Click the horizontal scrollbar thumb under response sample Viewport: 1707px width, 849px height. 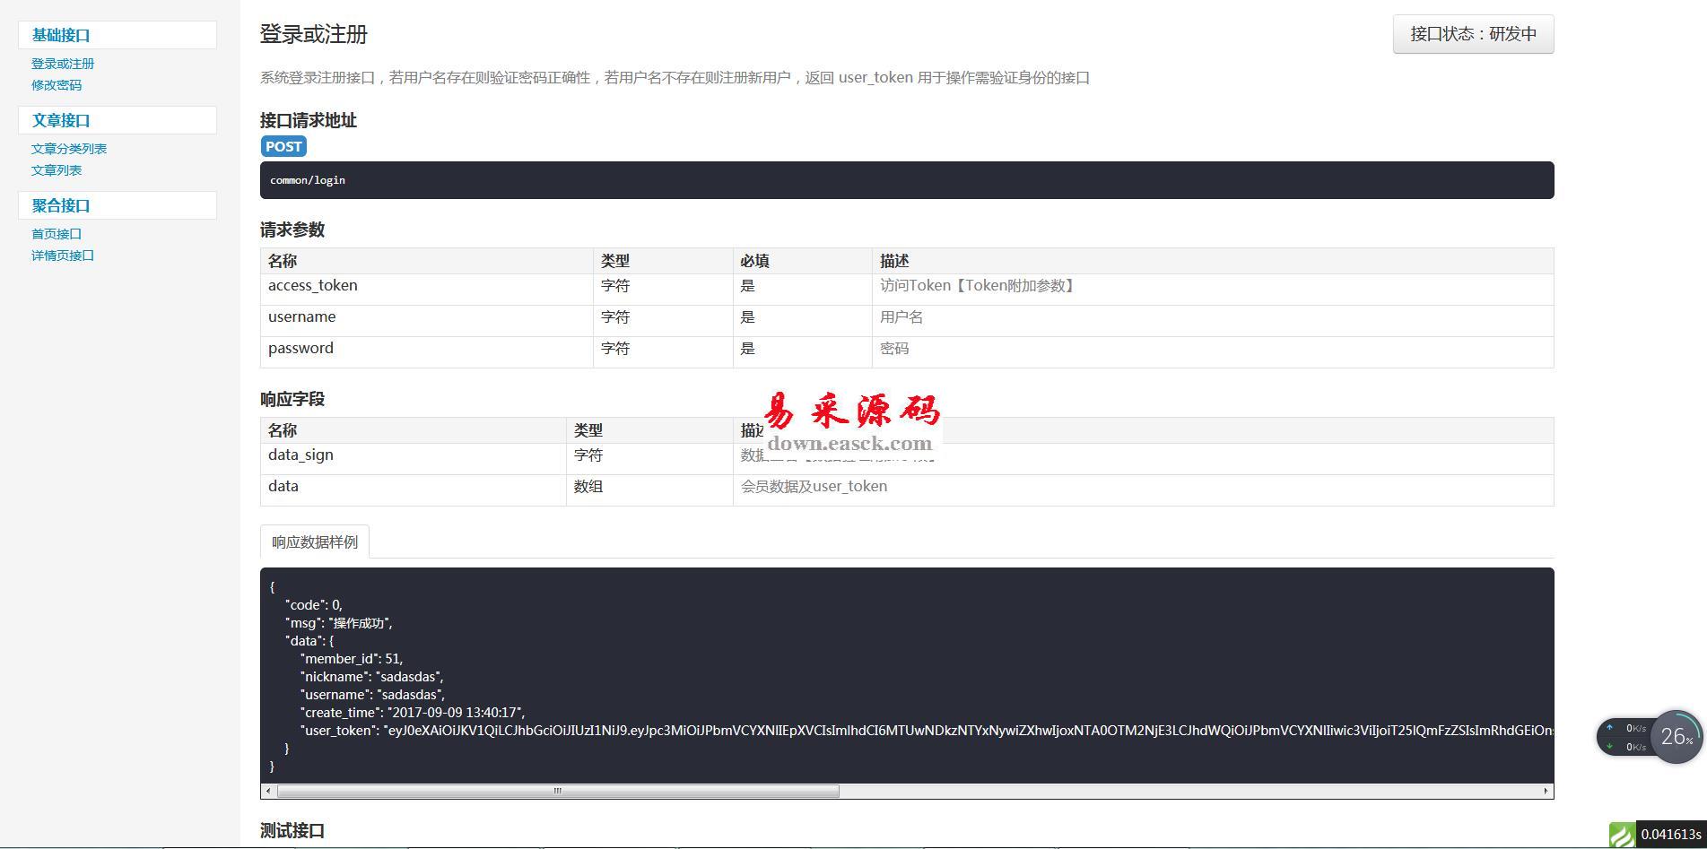coord(558,791)
